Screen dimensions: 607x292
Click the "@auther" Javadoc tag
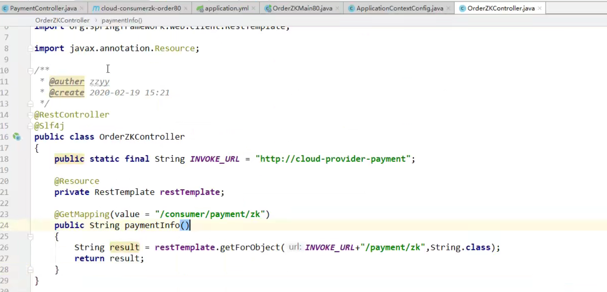tap(67, 81)
